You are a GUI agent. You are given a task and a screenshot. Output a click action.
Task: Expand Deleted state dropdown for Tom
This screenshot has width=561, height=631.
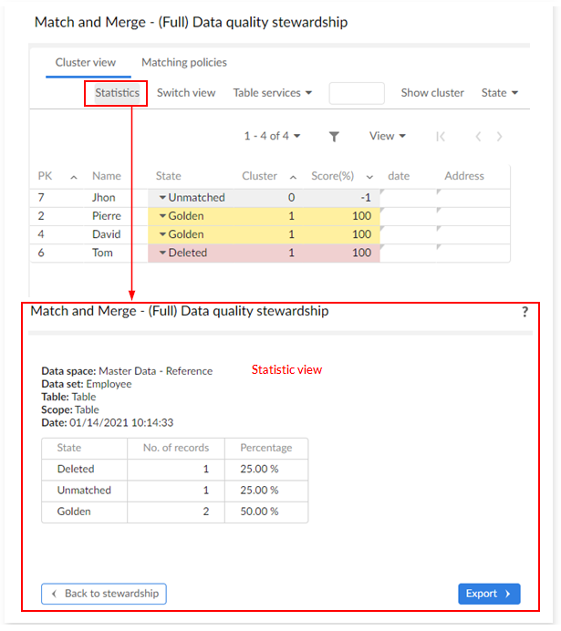click(x=162, y=253)
